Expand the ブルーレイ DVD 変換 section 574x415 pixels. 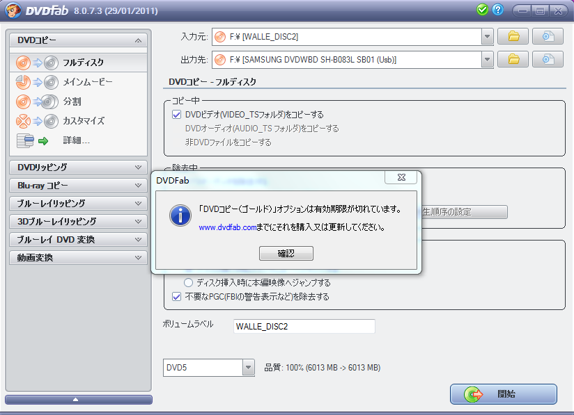pyautogui.click(x=78, y=240)
